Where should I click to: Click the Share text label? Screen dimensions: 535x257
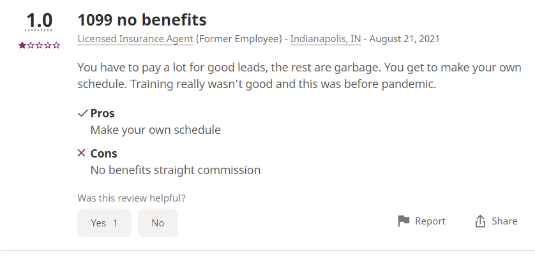pyautogui.click(x=504, y=221)
